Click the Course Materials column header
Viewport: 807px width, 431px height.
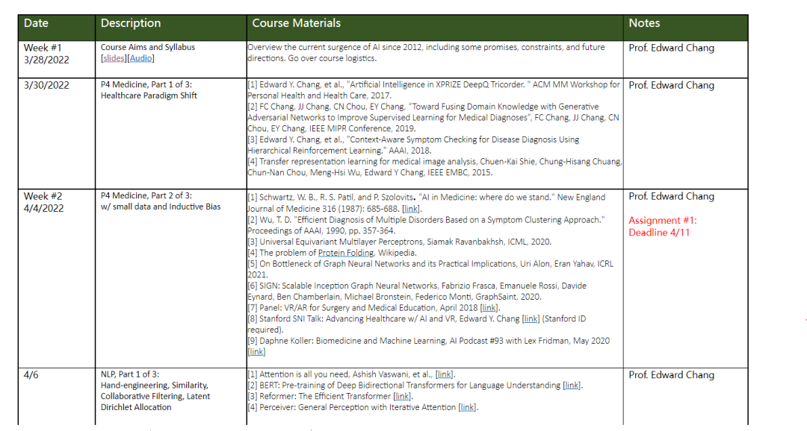tap(297, 23)
